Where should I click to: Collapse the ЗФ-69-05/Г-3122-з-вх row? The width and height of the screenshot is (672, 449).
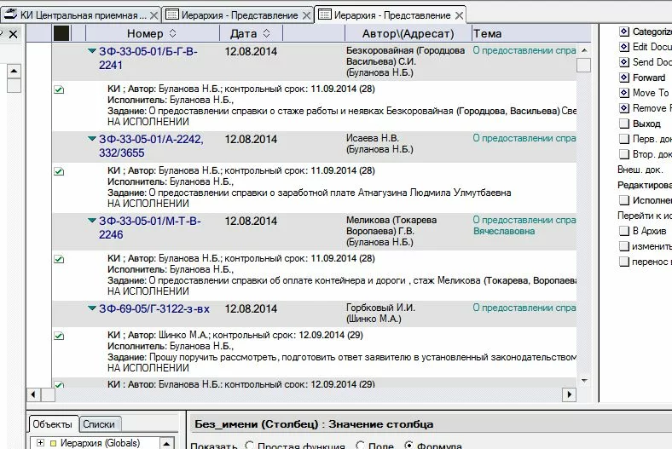coord(92,309)
